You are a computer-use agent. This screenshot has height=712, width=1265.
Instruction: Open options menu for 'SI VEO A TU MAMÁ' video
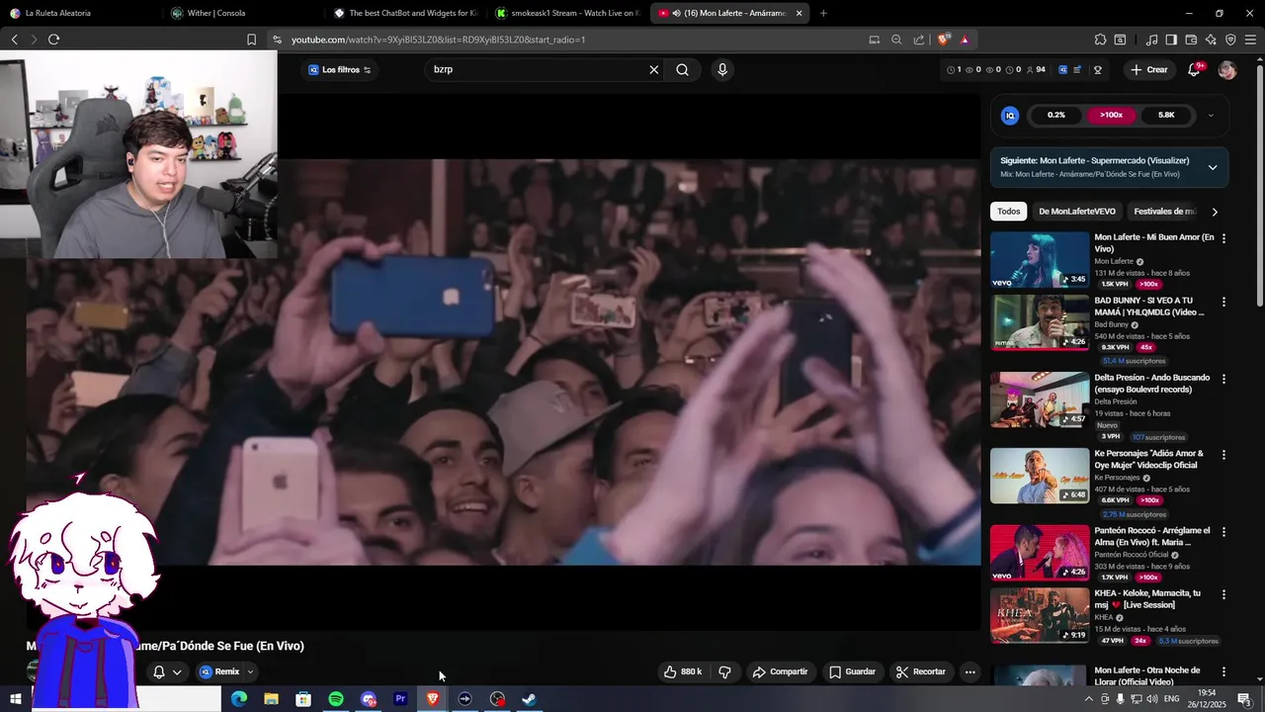(1223, 302)
